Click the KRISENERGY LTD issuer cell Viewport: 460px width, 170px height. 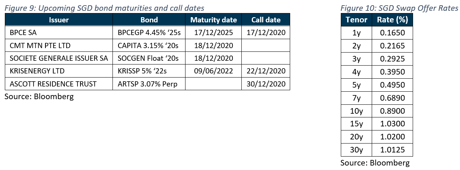click(59, 71)
